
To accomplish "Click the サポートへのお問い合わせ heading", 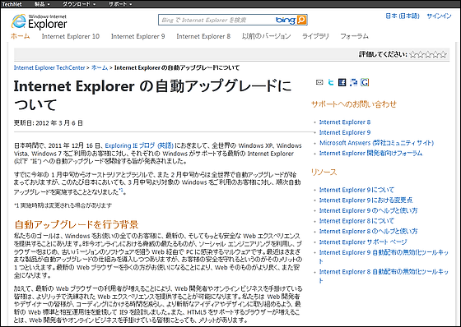I will pos(354,104).
